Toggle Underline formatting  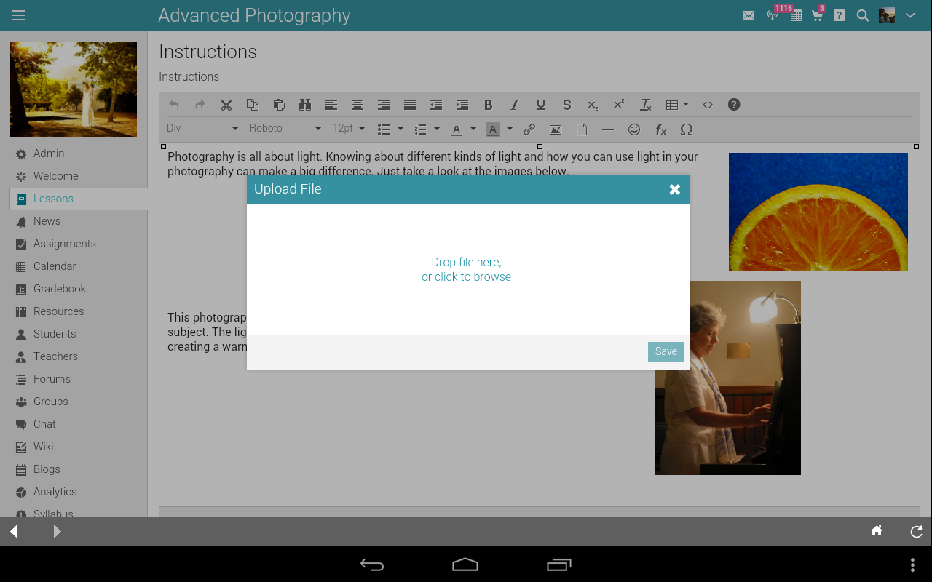point(540,105)
